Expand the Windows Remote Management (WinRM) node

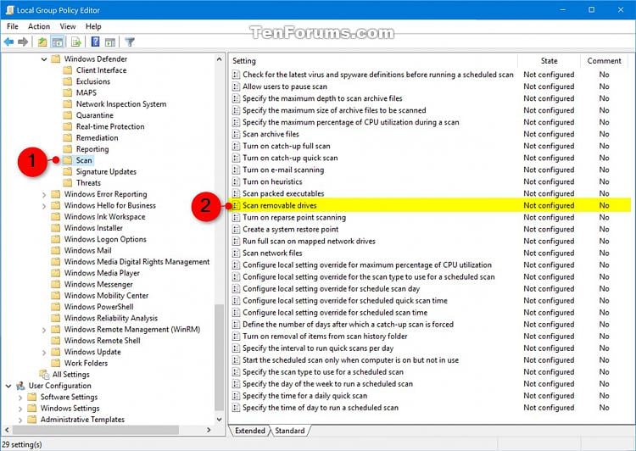pyautogui.click(x=44, y=330)
